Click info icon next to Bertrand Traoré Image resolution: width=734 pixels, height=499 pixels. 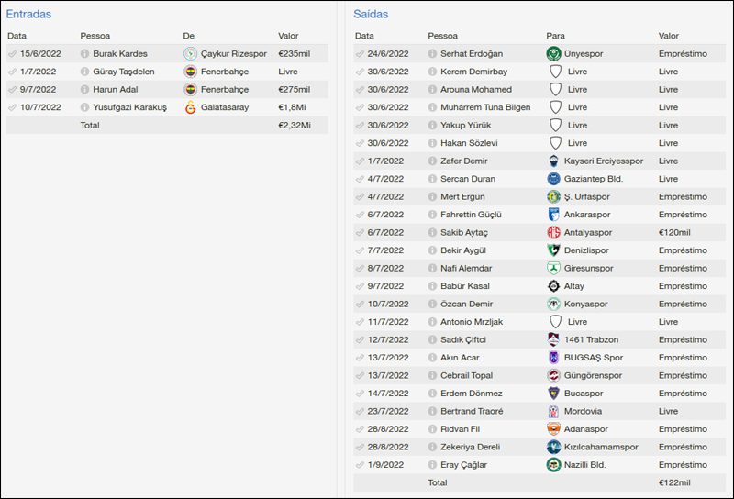pos(433,412)
